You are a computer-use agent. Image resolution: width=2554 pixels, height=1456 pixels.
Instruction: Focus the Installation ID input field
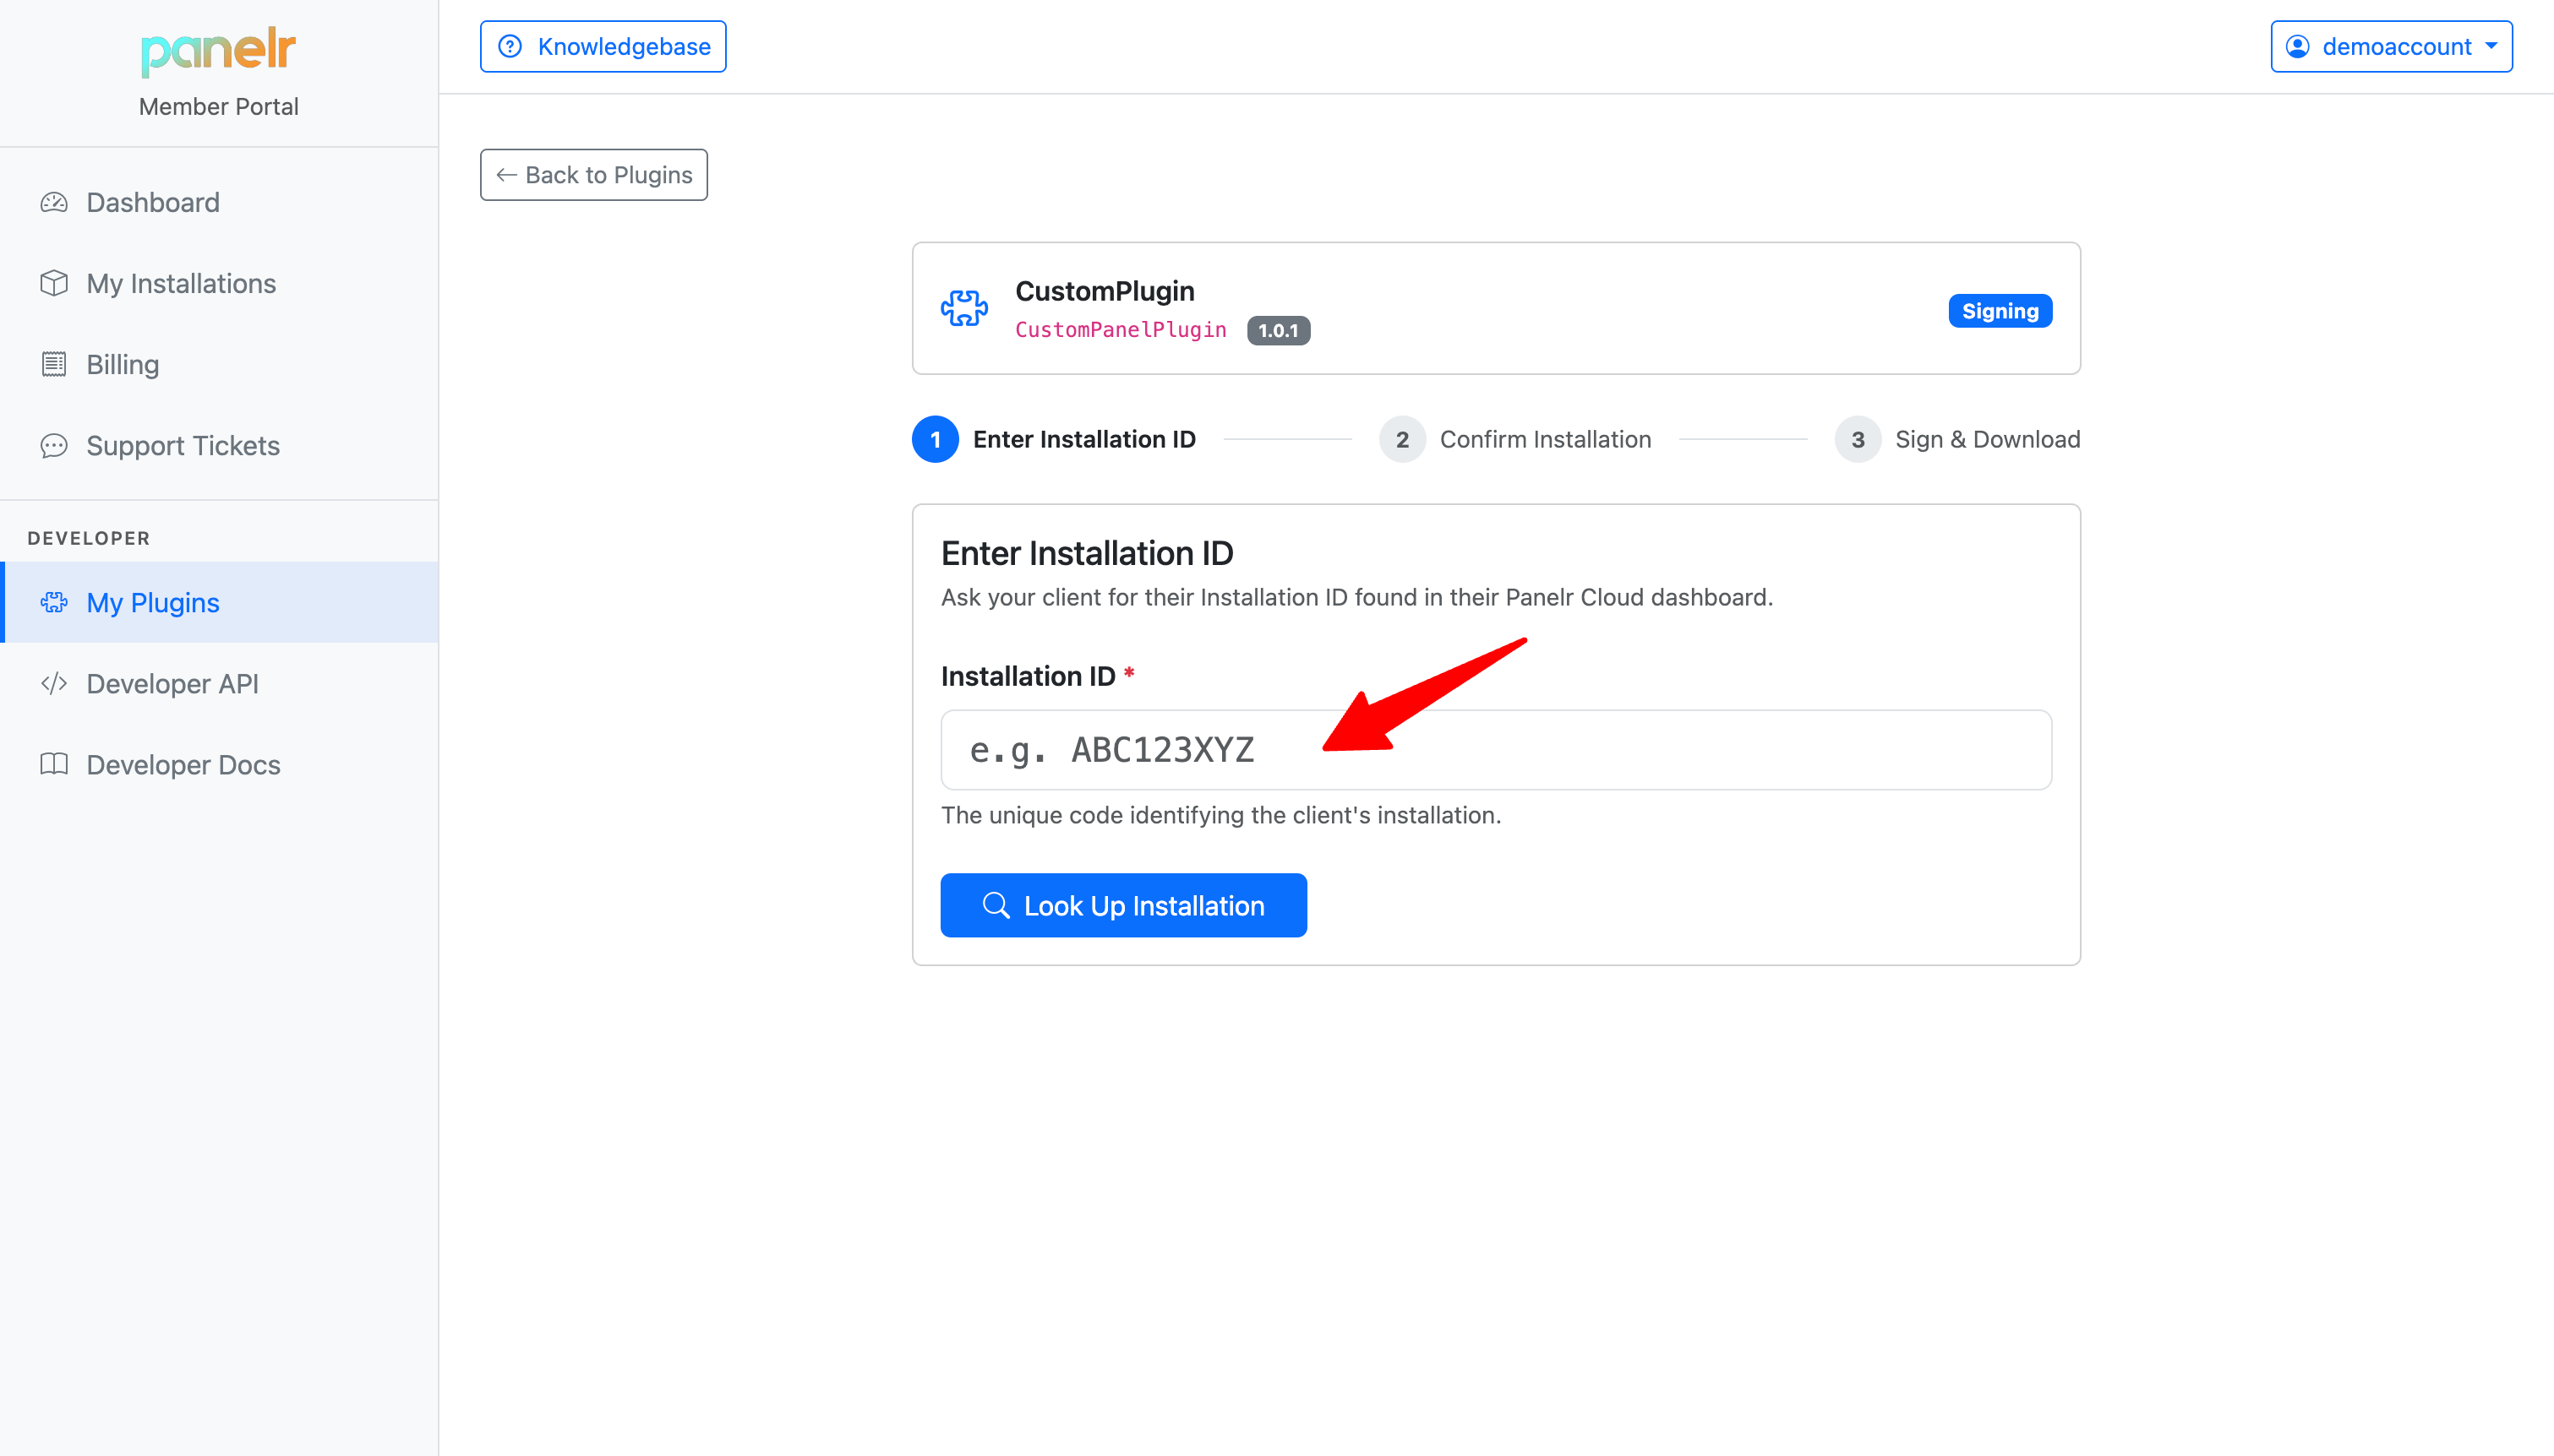coord(1497,750)
